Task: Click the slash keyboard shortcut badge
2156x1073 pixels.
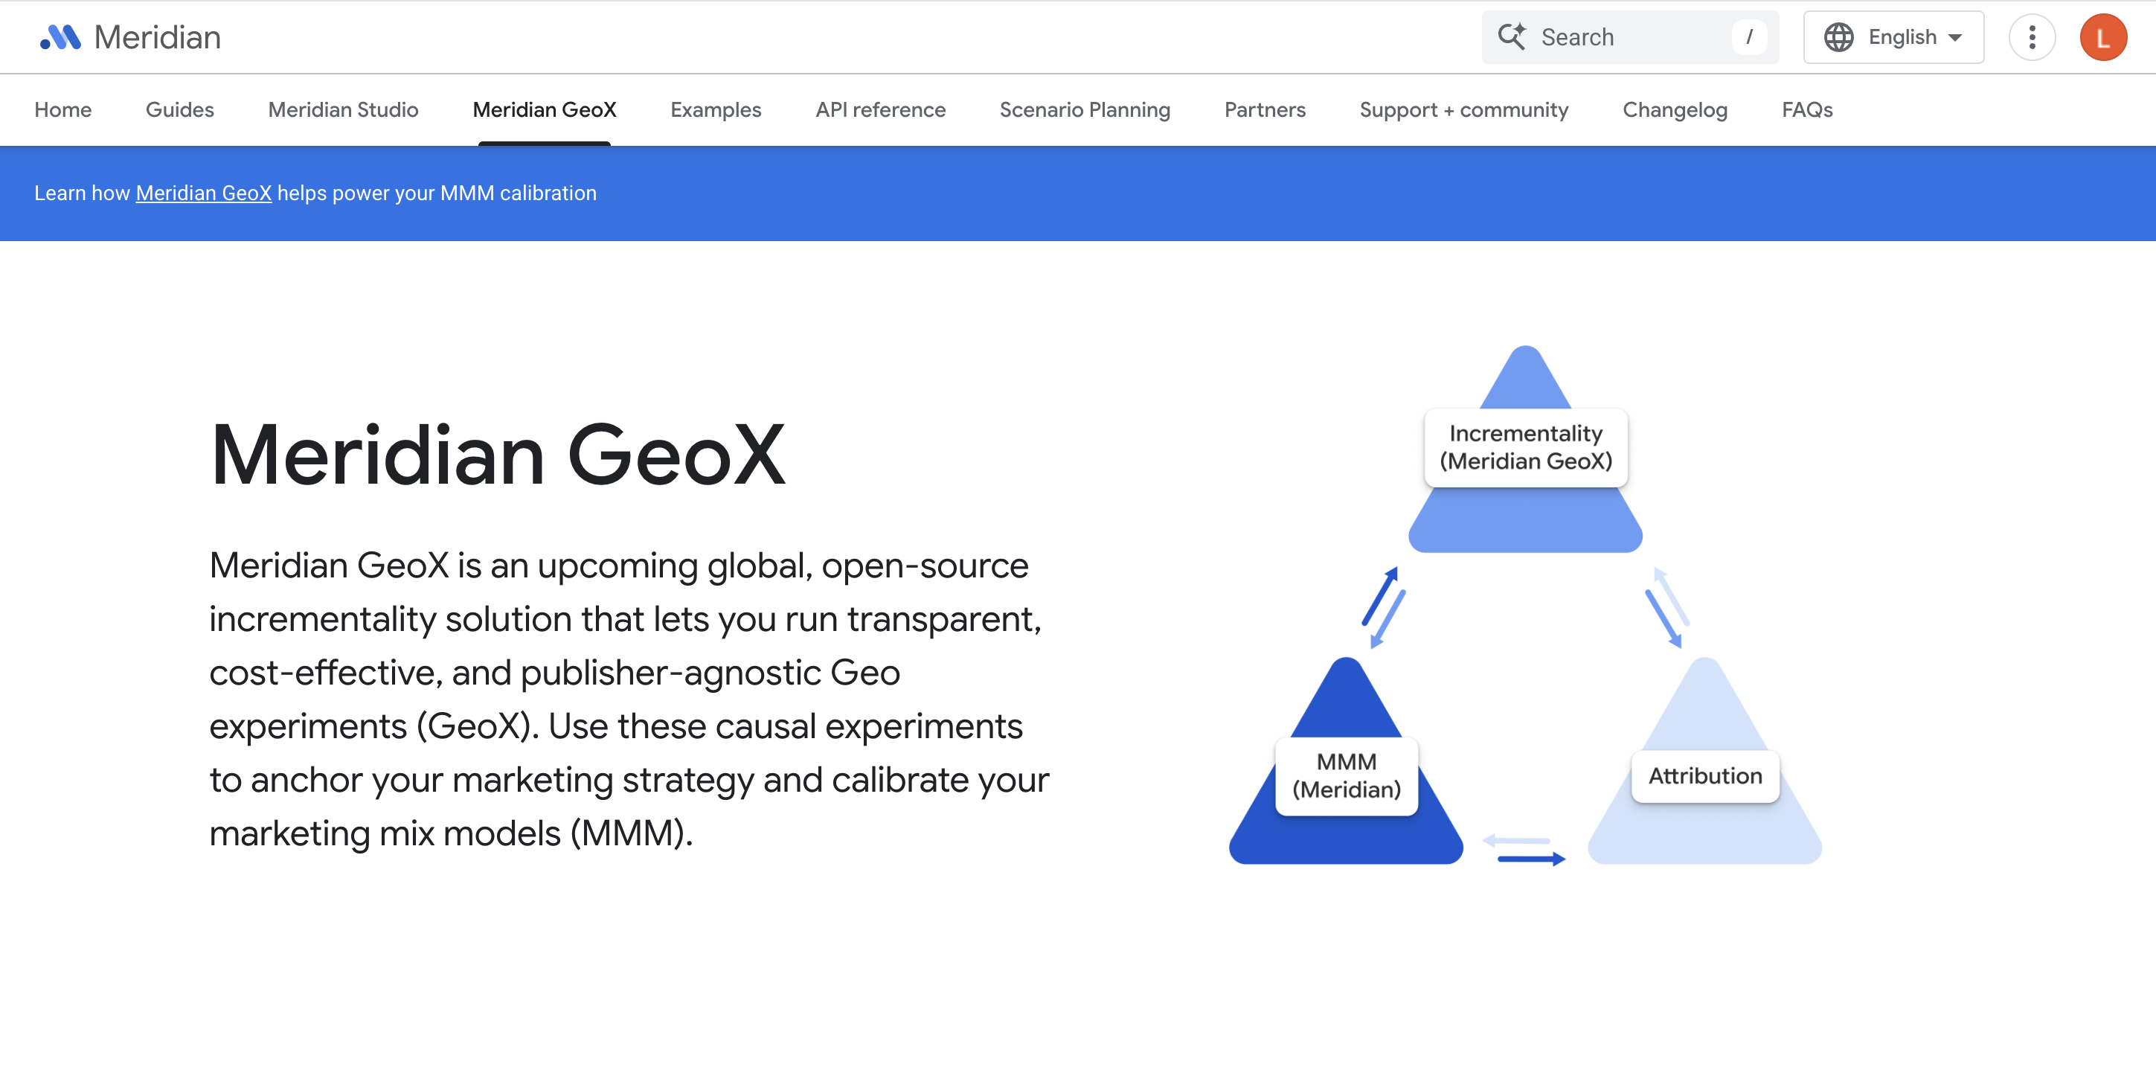Action: click(1748, 36)
